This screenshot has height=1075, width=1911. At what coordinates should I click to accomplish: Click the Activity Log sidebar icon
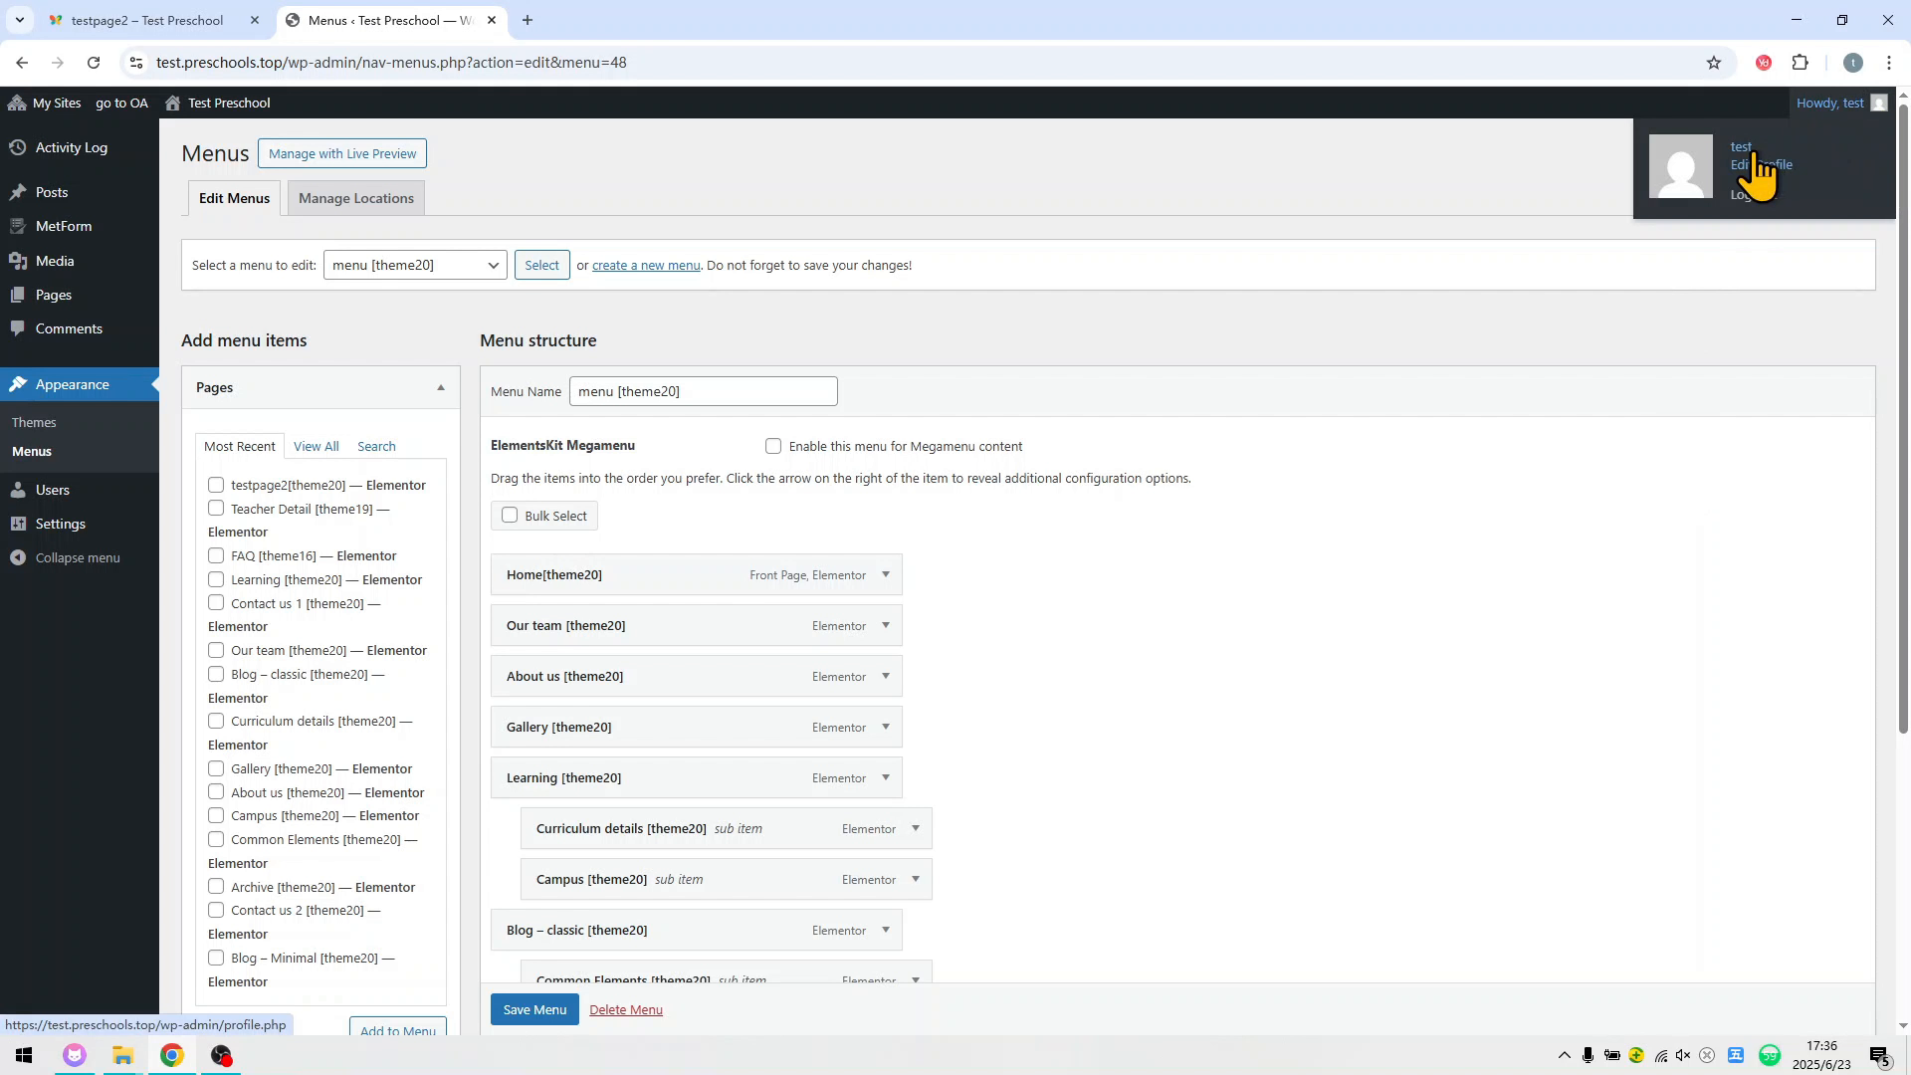[x=18, y=147]
